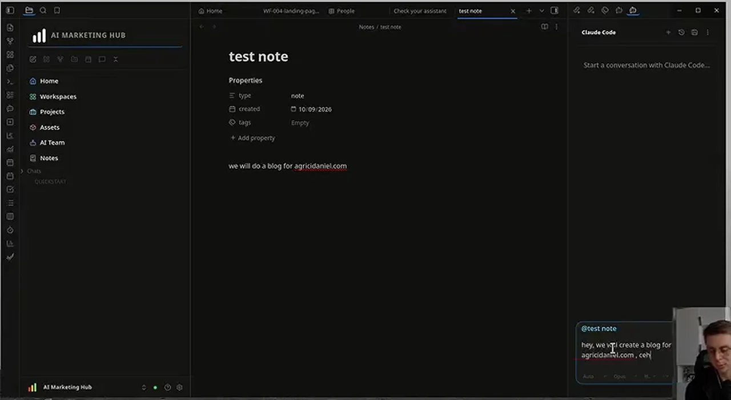Viewport: 731px width, 400px height.
Task: Click Add property
Action: 252,138
